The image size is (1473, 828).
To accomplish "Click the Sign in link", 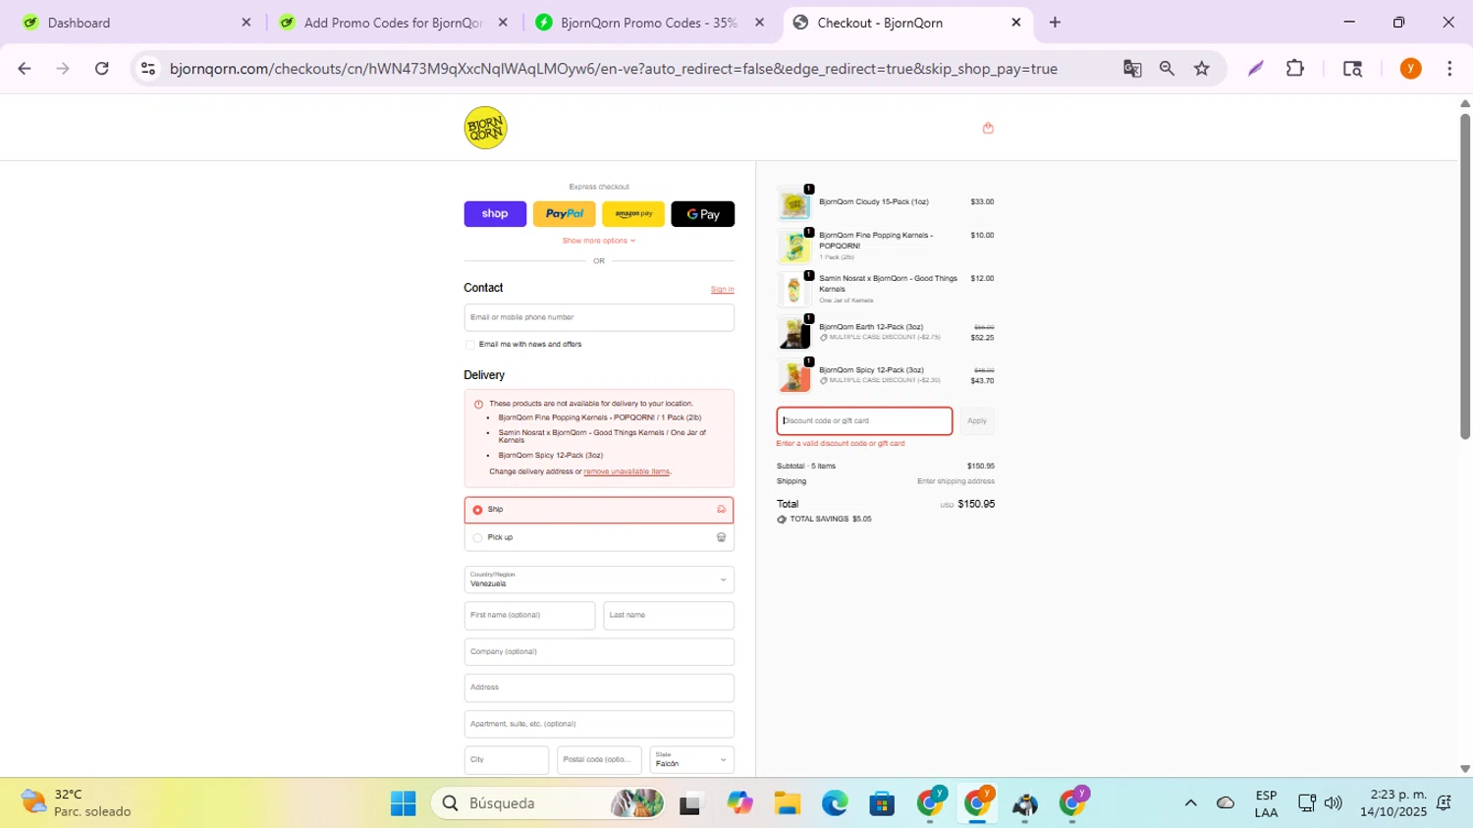I will (722, 290).
